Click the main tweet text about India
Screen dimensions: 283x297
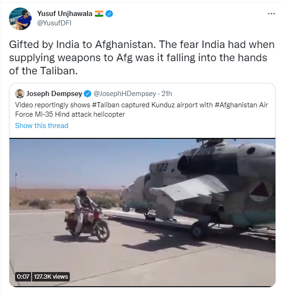(142, 57)
